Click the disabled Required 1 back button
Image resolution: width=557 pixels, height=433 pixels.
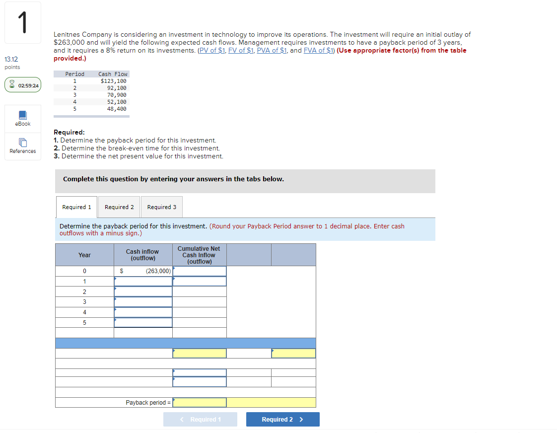pos(200,420)
